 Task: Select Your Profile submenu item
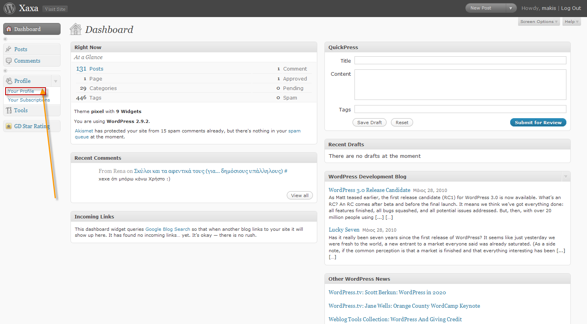click(21, 91)
